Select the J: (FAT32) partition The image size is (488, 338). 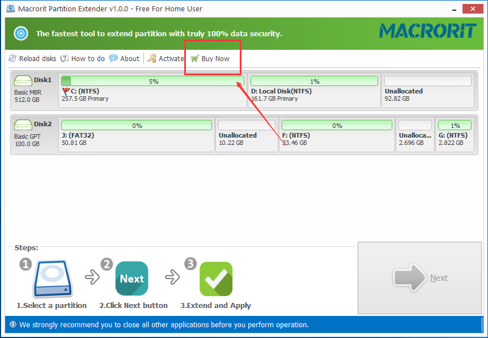pos(137,139)
